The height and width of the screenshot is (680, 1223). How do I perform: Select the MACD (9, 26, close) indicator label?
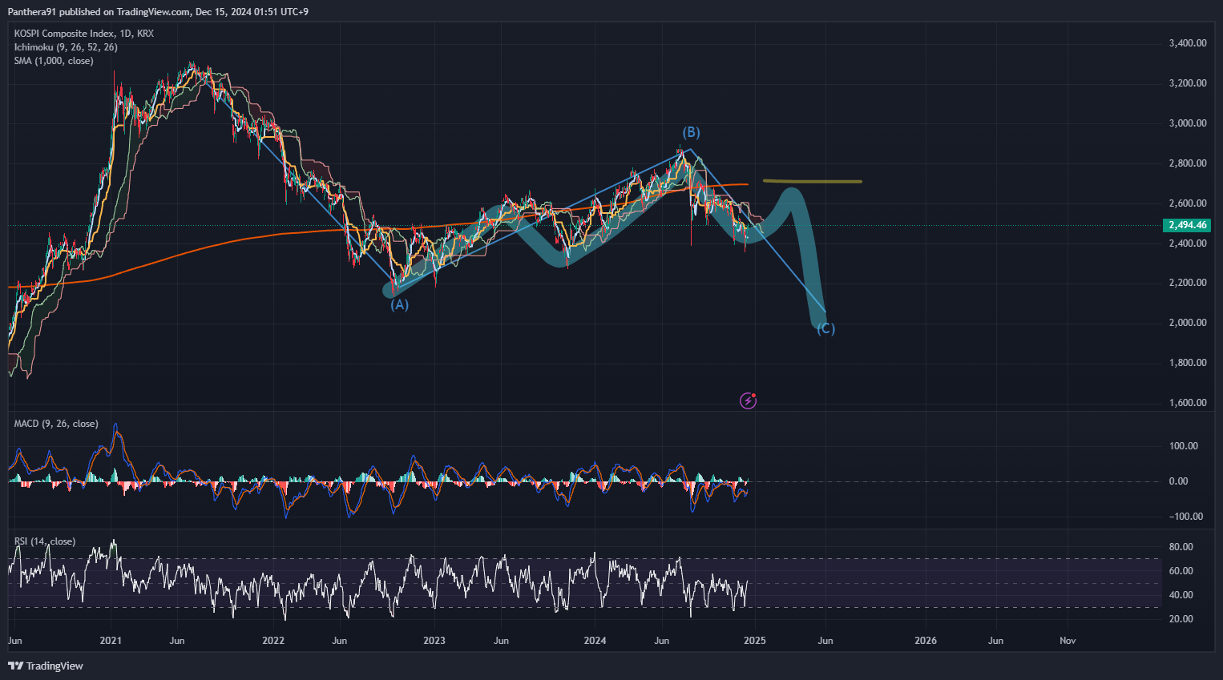click(x=56, y=424)
